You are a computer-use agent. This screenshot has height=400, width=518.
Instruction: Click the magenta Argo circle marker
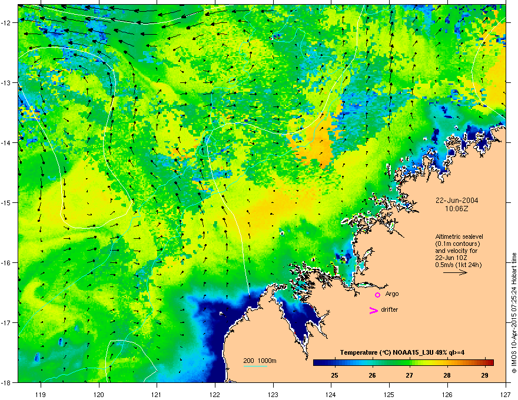click(x=377, y=295)
